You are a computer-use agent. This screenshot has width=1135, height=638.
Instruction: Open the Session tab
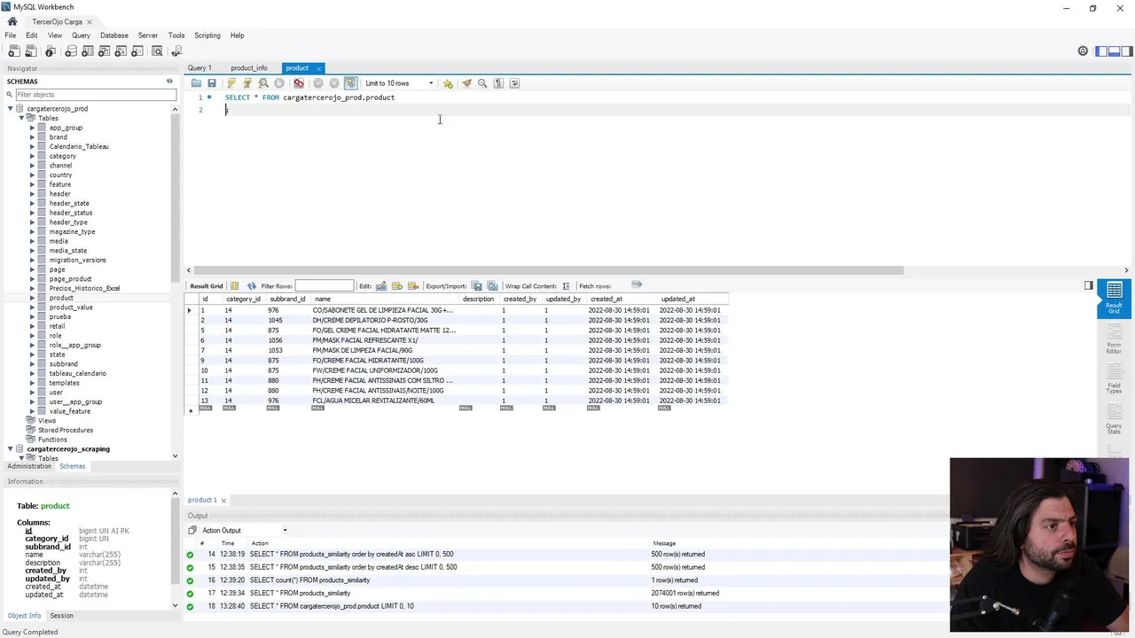click(61, 616)
